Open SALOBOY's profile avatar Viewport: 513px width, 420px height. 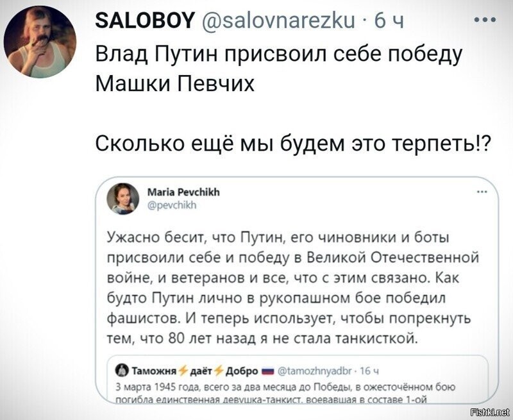[x=40, y=42]
